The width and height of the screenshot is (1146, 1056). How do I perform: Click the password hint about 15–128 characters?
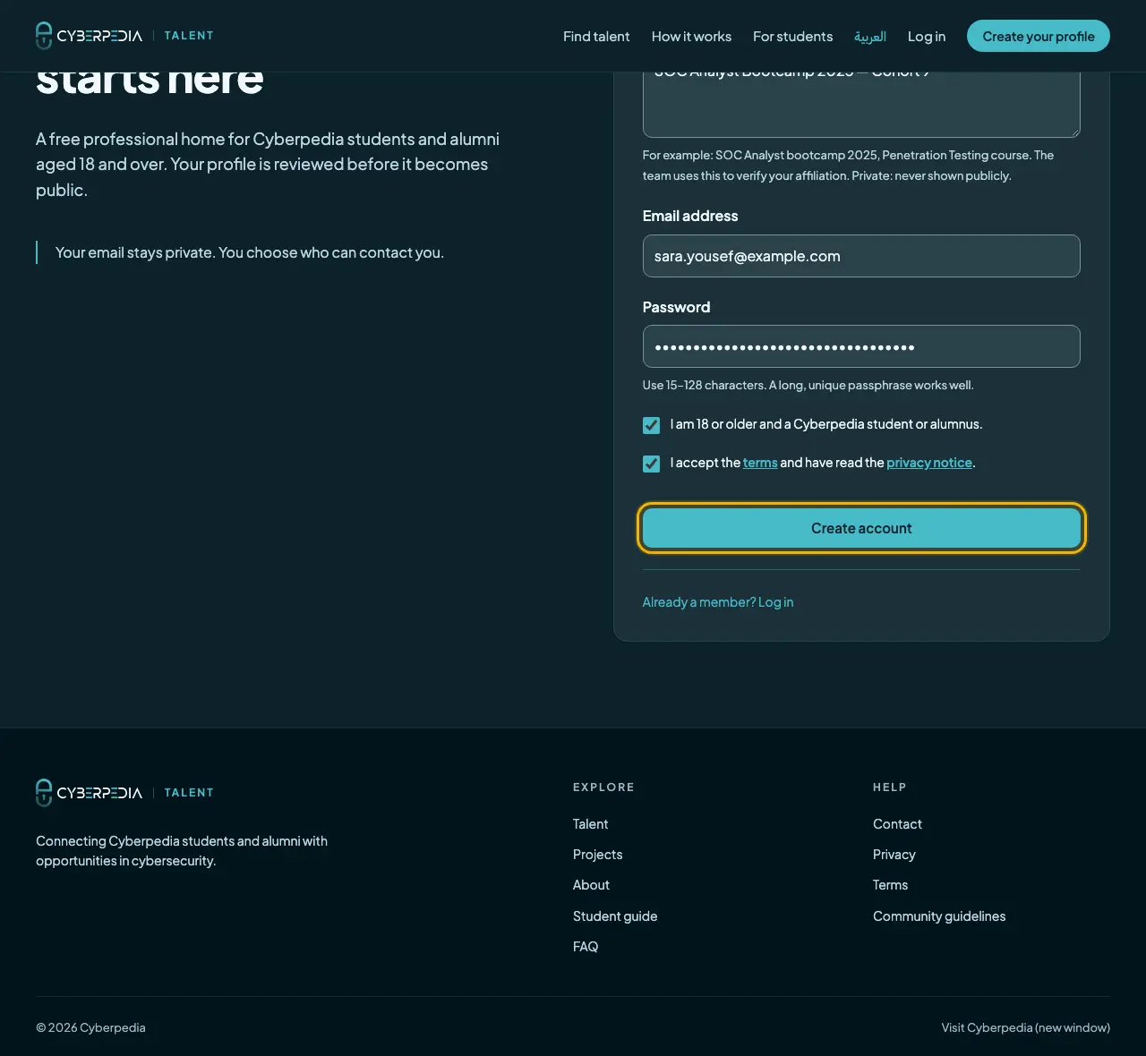point(808,385)
